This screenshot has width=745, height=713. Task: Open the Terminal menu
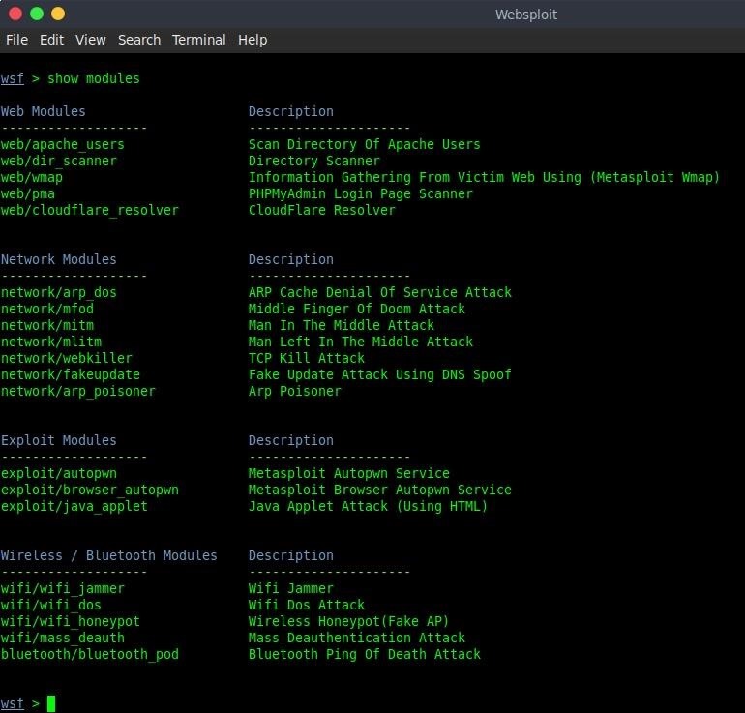point(198,40)
